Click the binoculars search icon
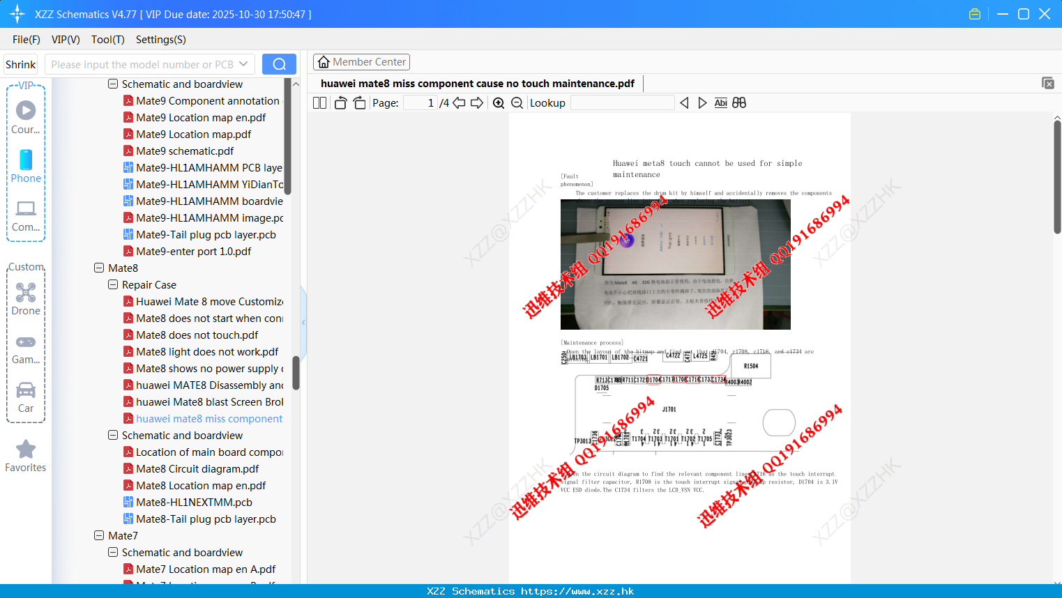This screenshot has height=598, width=1062. tap(739, 103)
